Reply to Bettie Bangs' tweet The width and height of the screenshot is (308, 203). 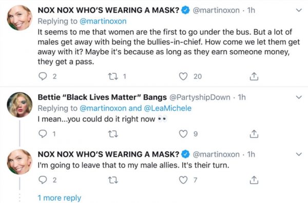pos(43,134)
